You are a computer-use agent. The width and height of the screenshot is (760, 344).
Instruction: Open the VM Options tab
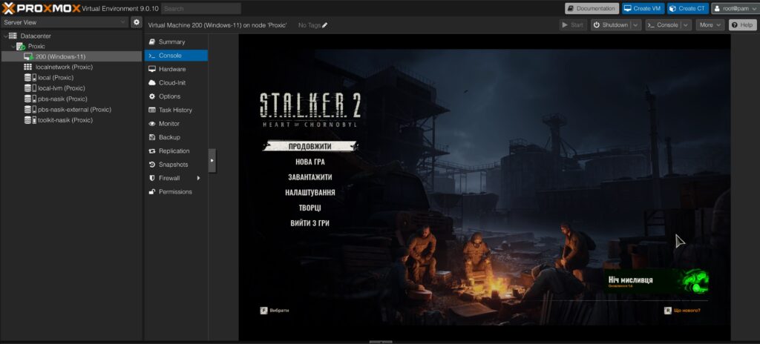[176, 96]
